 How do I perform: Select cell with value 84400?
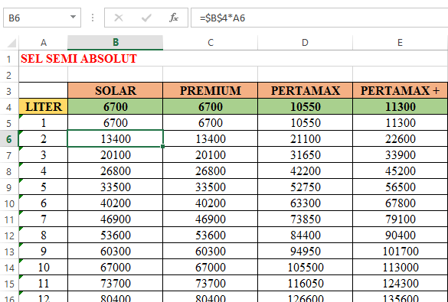(305, 235)
